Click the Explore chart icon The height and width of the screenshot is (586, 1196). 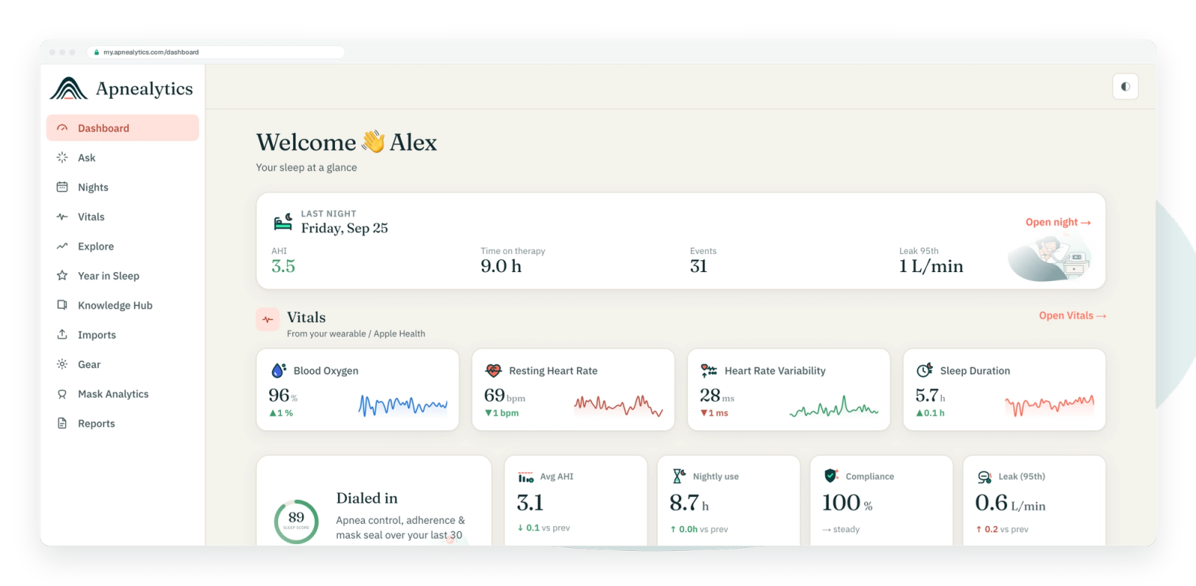(62, 246)
